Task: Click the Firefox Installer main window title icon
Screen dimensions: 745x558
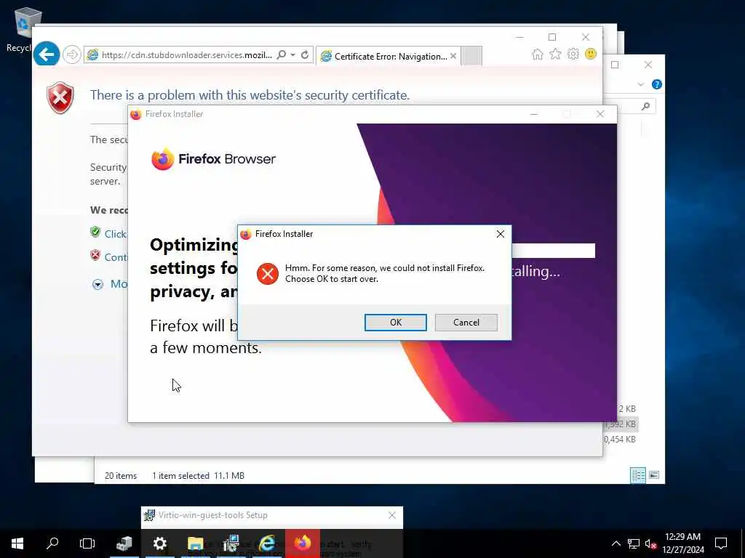Action: (x=136, y=114)
